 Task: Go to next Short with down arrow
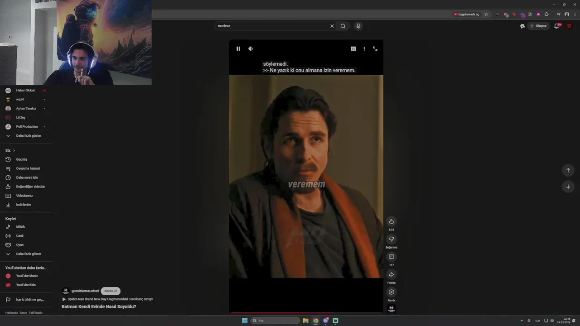[x=568, y=187]
